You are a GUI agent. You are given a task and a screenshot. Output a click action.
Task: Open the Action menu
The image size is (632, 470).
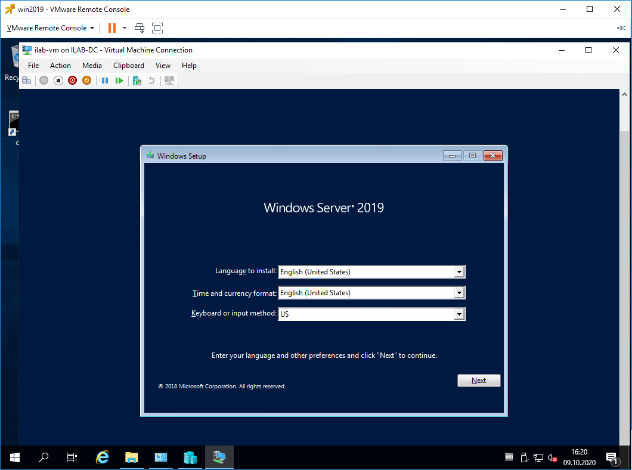coord(60,65)
